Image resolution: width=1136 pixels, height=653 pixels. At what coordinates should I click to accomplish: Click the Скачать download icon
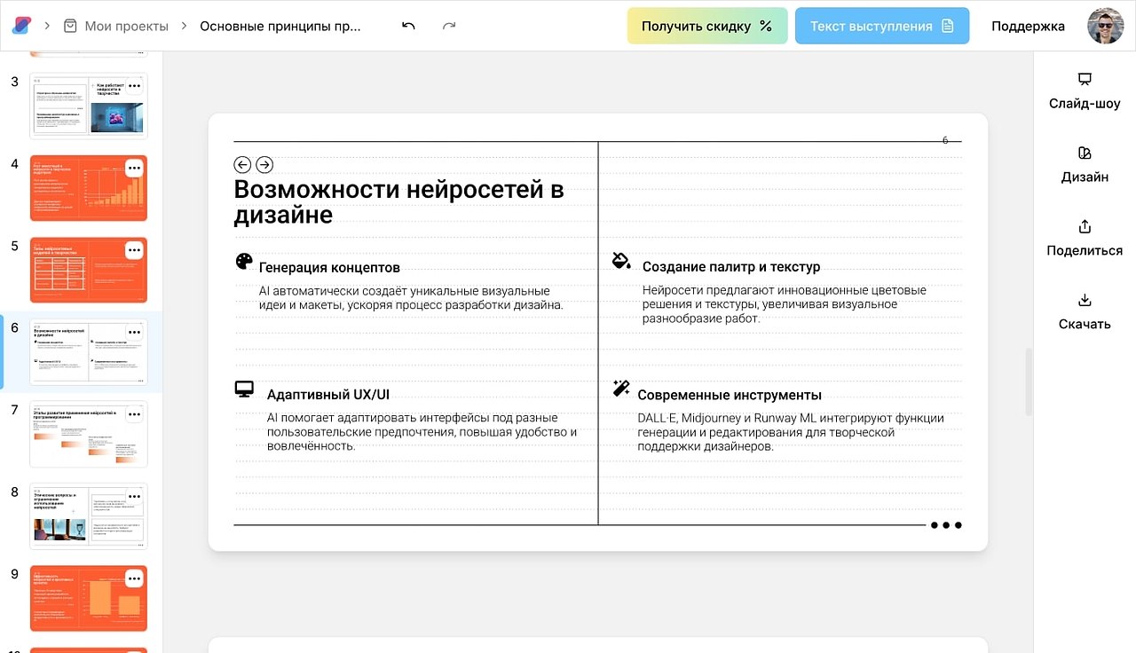click(x=1084, y=301)
